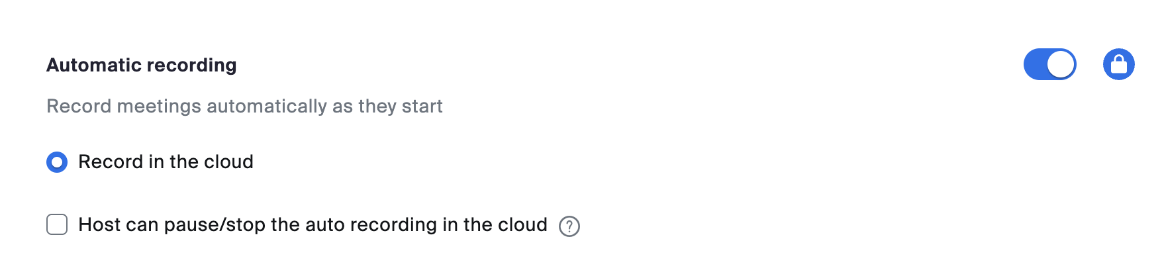Click the Automatic recording heading
1164x274 pixels.
[x=141, y=65]
